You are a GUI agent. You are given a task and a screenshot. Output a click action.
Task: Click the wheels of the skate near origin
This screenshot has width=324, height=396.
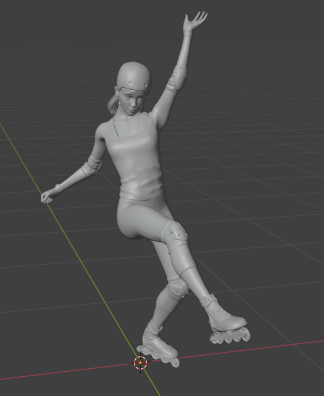pos(160,356)
